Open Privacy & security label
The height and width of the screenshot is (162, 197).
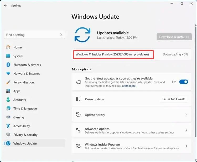point(25,135)
